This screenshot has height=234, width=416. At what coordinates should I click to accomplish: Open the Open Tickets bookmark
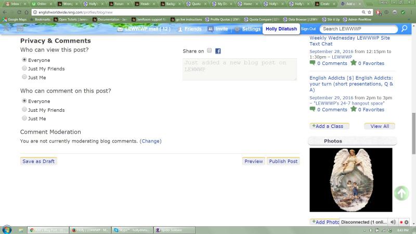coord(71,19)
